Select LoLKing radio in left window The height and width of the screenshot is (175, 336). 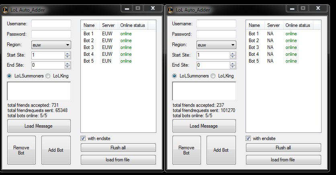click(x=48, y=76)
